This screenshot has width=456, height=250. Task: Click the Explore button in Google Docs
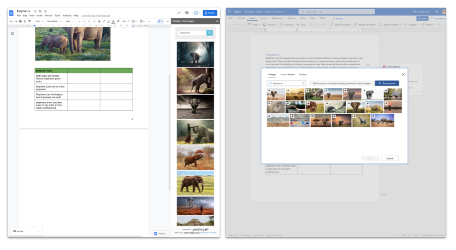[x=160, y=233]
